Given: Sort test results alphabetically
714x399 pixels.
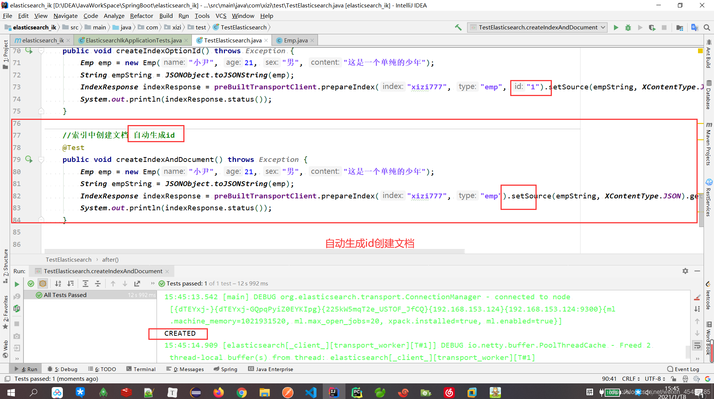Looking at the screenshot, I should [58, 284].
